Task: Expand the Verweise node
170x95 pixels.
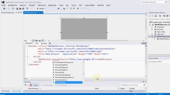Action: pyautogui.click(x=152, y=29)
